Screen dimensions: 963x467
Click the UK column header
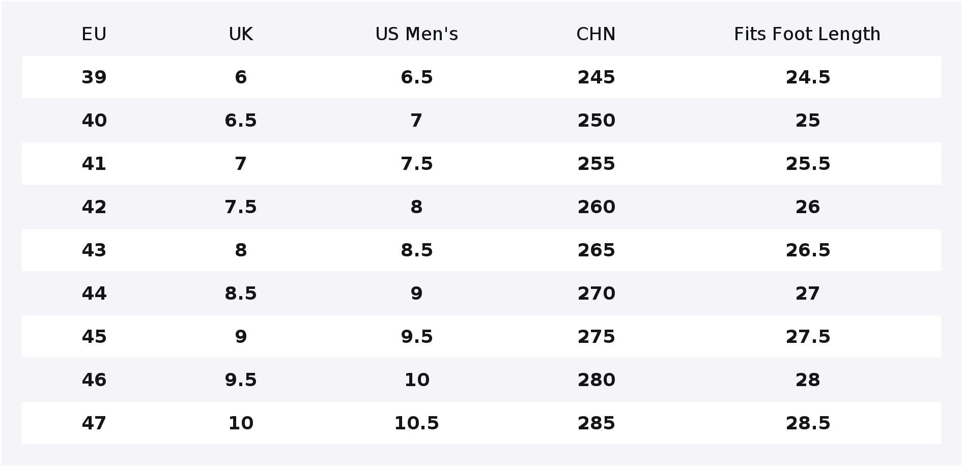click(x=241, y=34)
